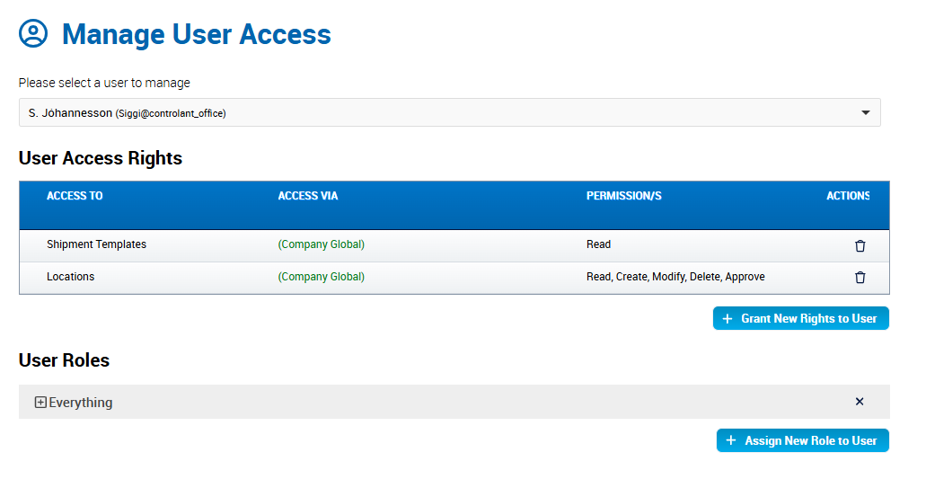Sort by the ACCESS TO column header
This screenshot has height=479, width=926.
click(75, 196)
